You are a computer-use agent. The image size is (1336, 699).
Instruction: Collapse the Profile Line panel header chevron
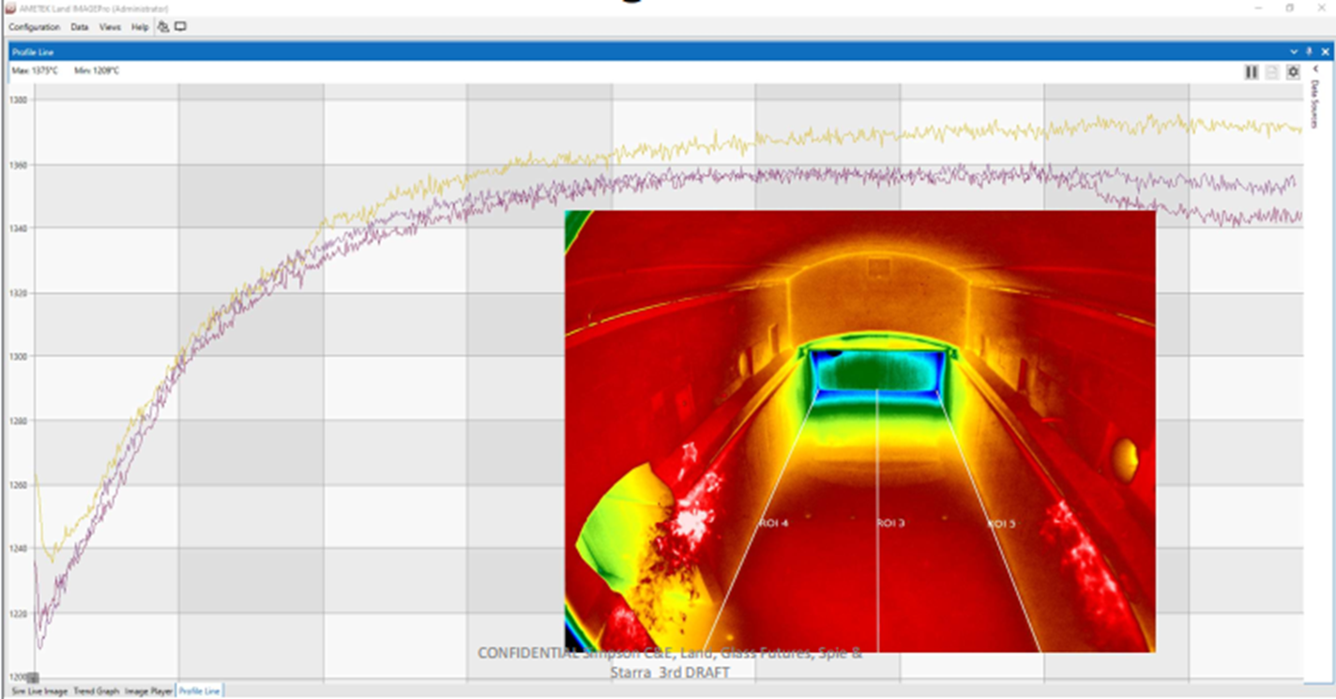tap(1295, 52)
